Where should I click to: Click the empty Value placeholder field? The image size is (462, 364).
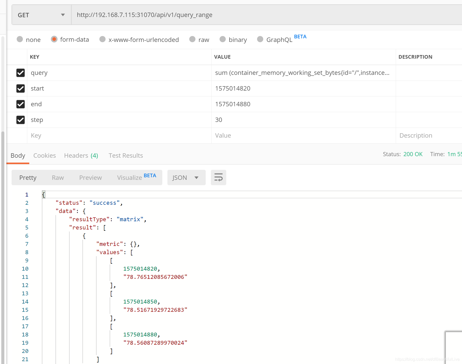[304, 136]
